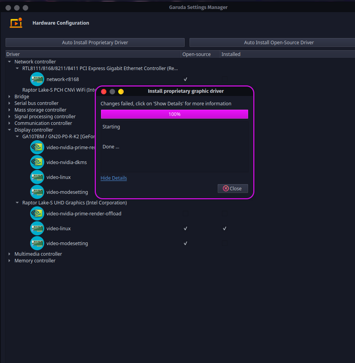Click Auto Install Open-Source Driver button
This screenshot has height=363, width=355.
coord(272,42)
